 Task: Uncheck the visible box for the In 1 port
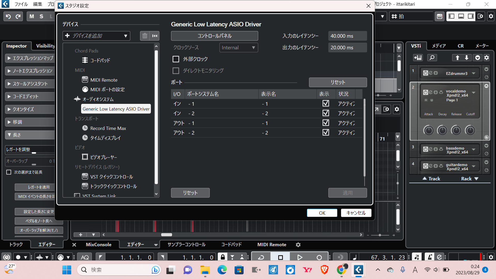click(326, 104)
